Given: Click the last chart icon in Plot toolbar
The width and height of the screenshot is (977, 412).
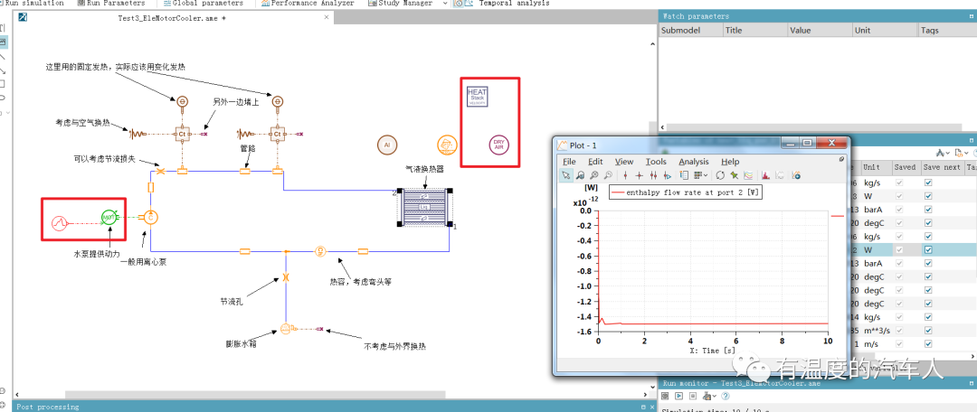Looking at the screenshot, I should coord(796,175).
